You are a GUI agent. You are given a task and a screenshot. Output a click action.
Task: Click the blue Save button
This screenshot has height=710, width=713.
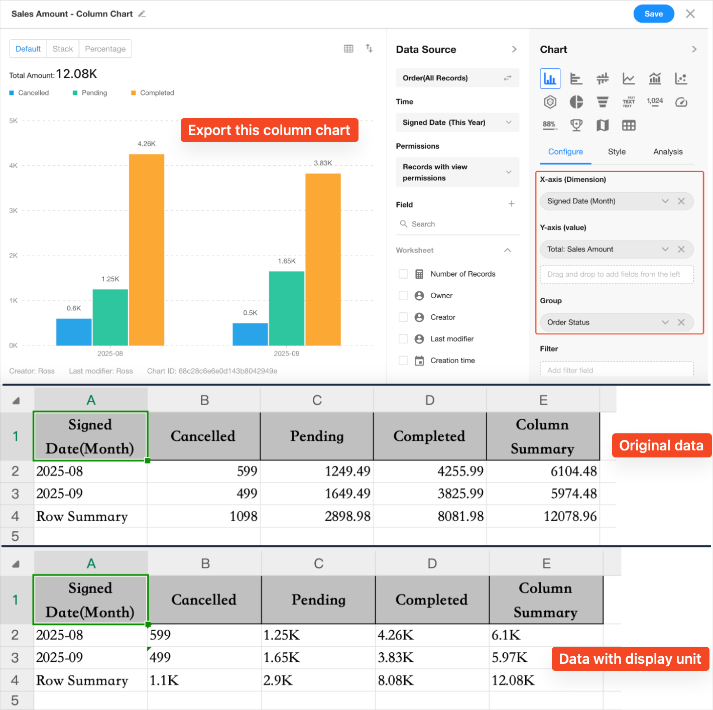653,14
